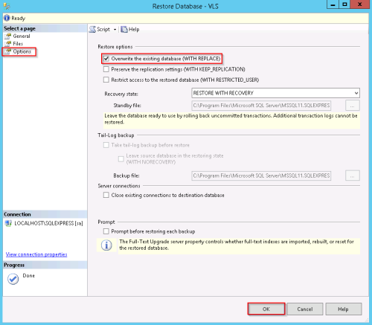Click the Full-Text Upgrade info icon
This screenshot has height=325, width=372.
tap(106, 245)
